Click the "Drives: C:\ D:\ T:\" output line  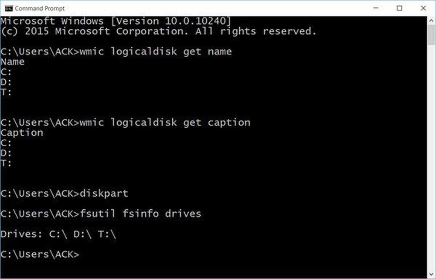(58, 234)
